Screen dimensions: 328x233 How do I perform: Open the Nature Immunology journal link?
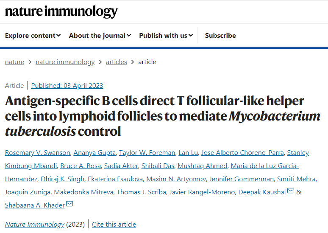(35, 225)
